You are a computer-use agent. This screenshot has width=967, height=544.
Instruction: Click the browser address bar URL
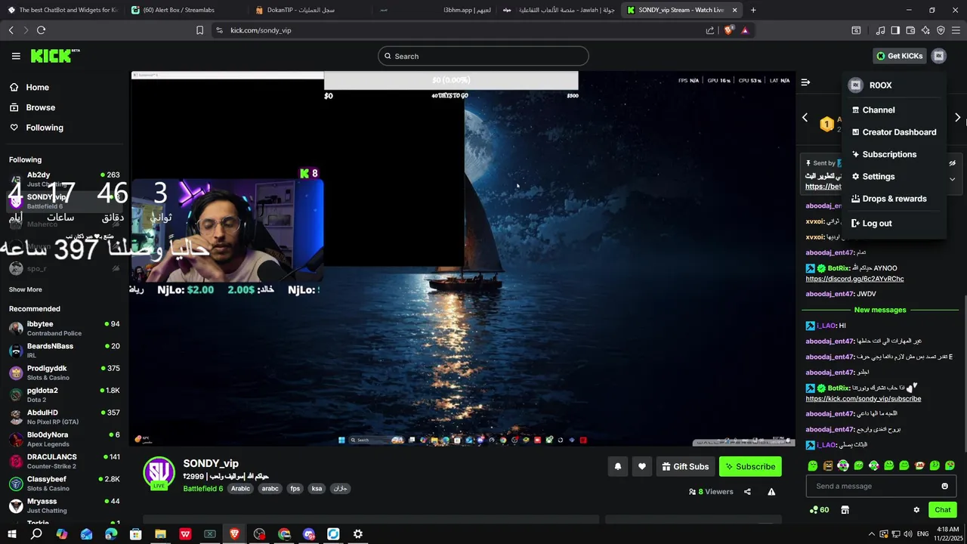point(261,30)
